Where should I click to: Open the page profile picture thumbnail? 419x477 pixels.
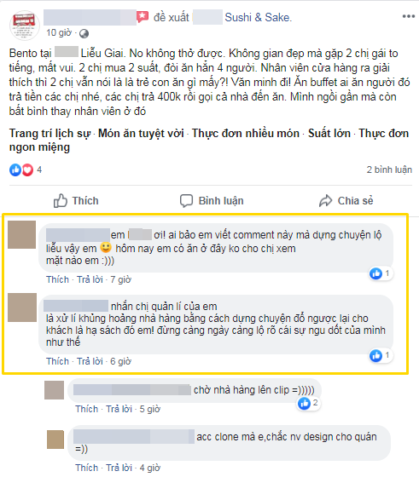pos(25,25)
